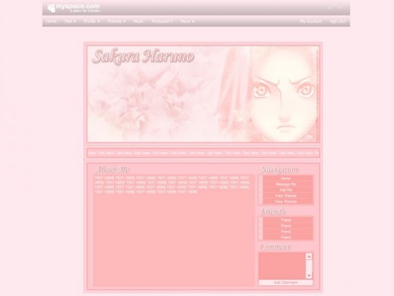This screenshot has width=394, height=296.
Task: Click the Sakura Haruno banner image
Action: (x=203, y=94)
